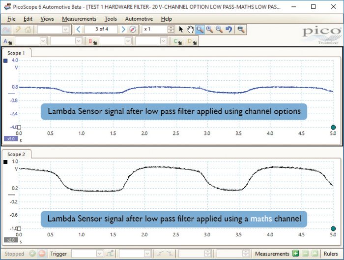Viewport: 344px width, 260px height.
Task: Open the buffer navigator compass icon
Action: [133, 29]
